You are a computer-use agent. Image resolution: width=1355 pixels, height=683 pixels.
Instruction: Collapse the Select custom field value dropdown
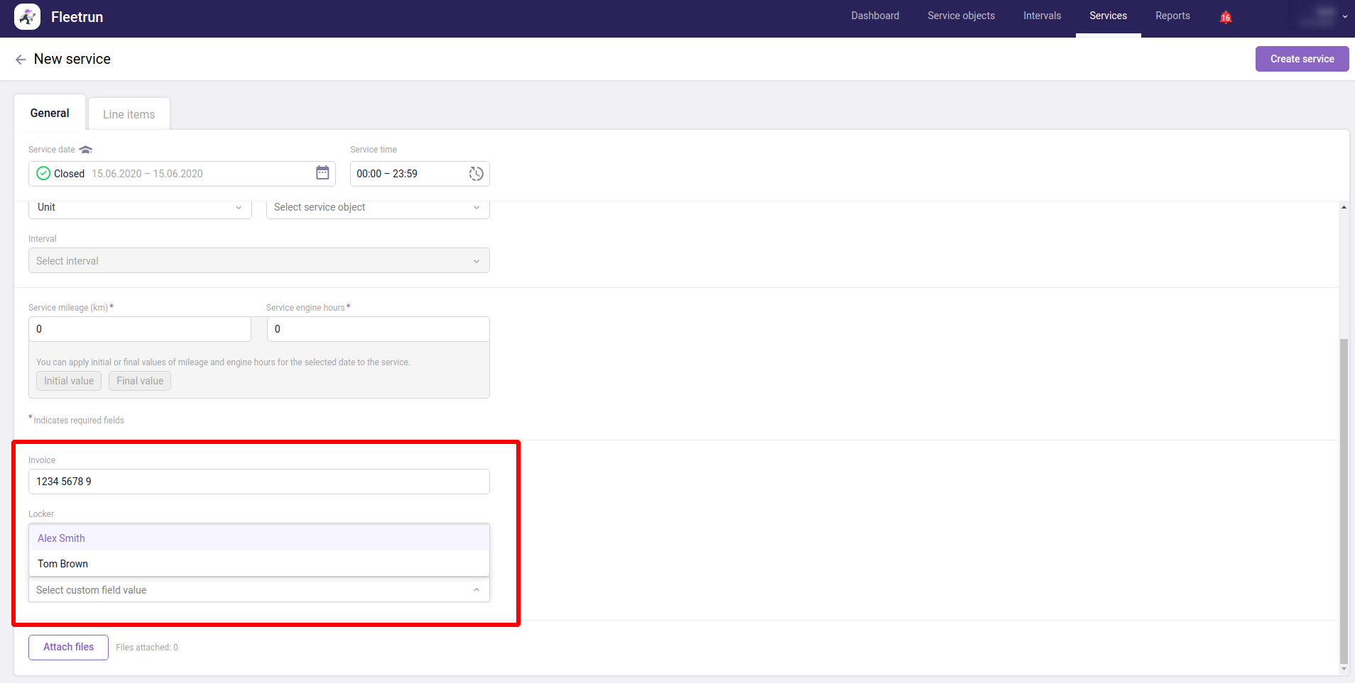476,590
